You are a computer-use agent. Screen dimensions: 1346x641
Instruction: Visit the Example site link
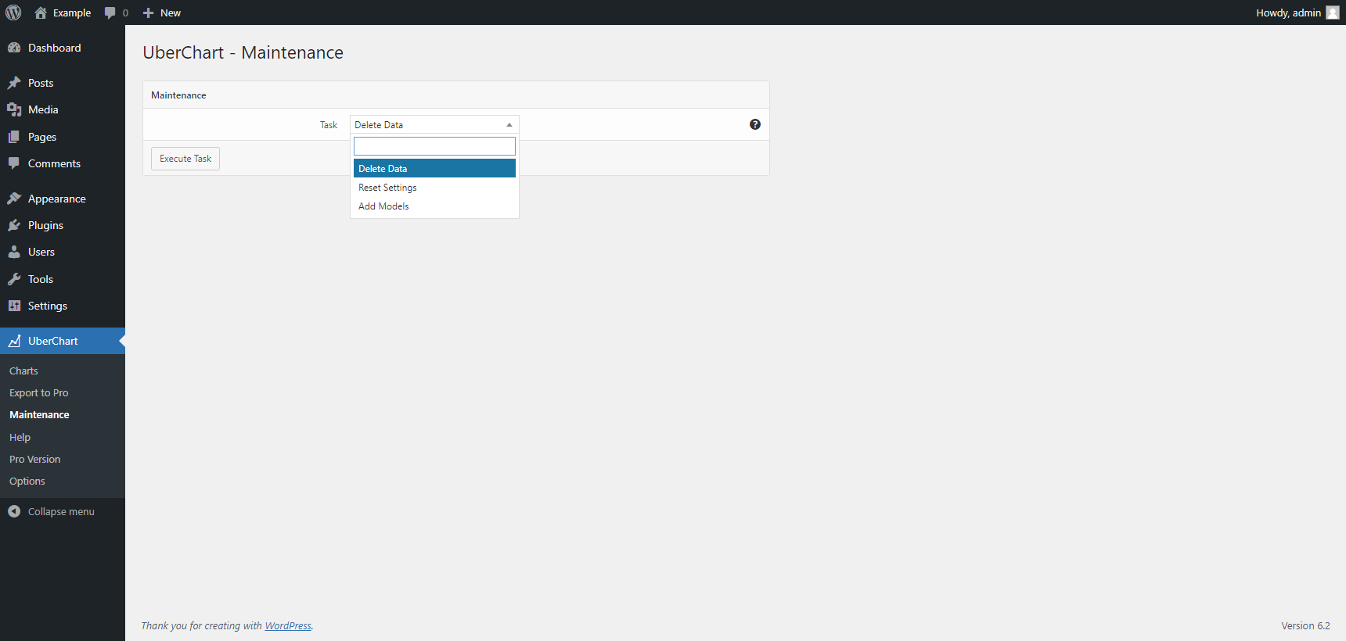(x=72, y=13)
